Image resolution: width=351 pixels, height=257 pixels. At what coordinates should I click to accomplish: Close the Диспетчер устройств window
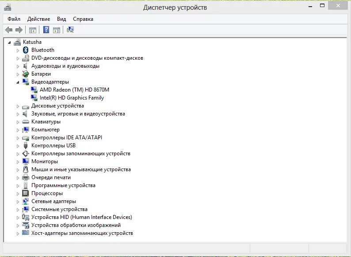338,6
